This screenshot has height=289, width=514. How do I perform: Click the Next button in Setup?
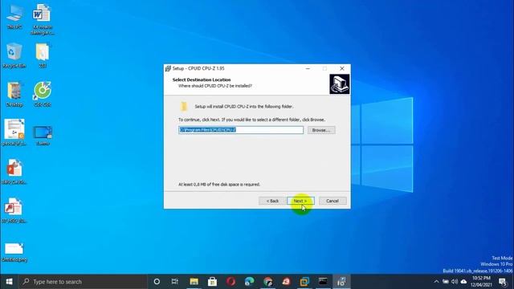[x=300, y=201]
